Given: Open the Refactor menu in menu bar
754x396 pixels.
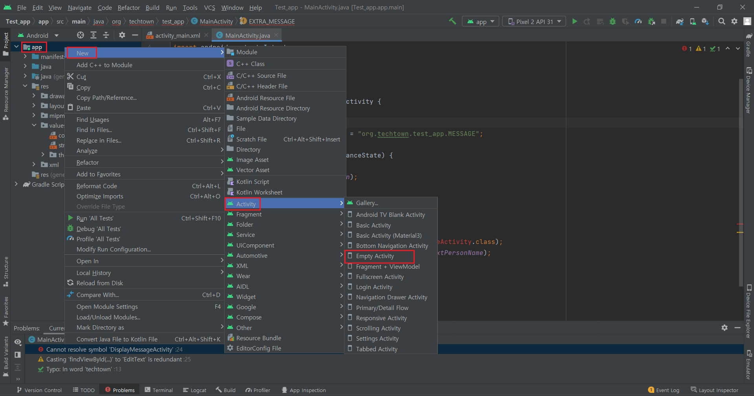Looking at the screenshot, I should coord(129,7).
